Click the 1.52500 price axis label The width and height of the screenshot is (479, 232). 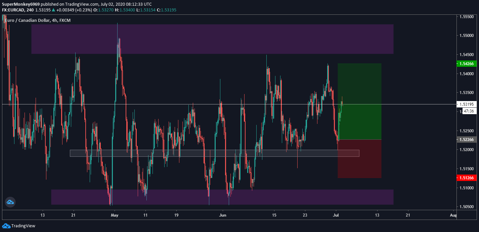pyautogui.click(x=467, y=131)
